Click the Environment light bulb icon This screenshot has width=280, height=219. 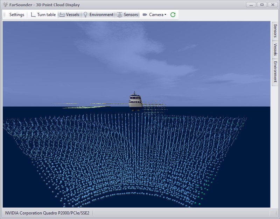(x=85, y=15)
